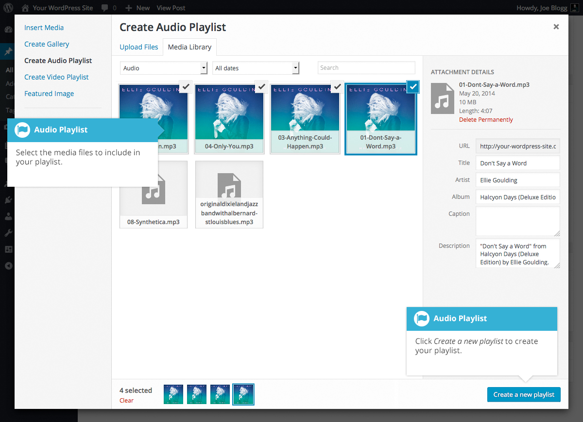Screen dimensions: 583x422
Task: Open the Audio media type dropdown
Action: point(164,68)
